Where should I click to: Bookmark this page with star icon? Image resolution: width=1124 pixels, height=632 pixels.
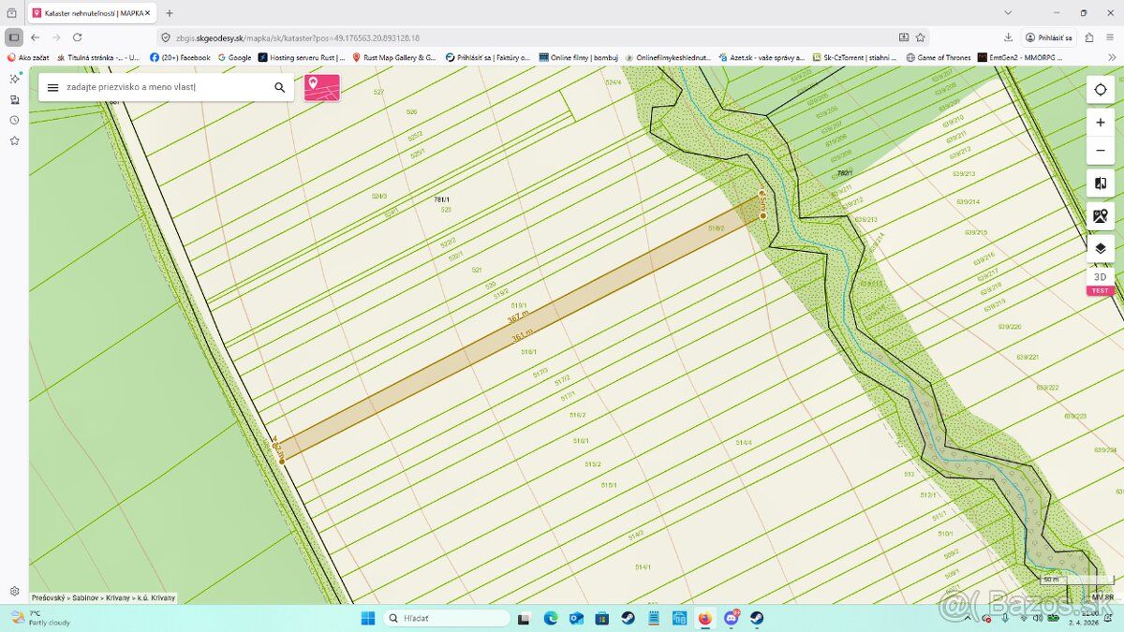coord(921,37)
